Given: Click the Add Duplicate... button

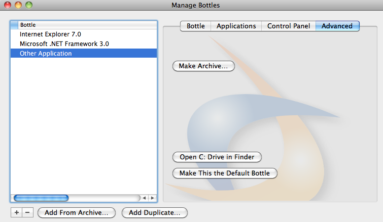Looking at the screenshot, I should pyautogui.click(x=155, y=212).
